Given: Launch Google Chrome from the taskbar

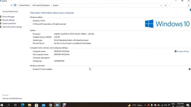Looking at the screenshot, I should tap(50, 105).
